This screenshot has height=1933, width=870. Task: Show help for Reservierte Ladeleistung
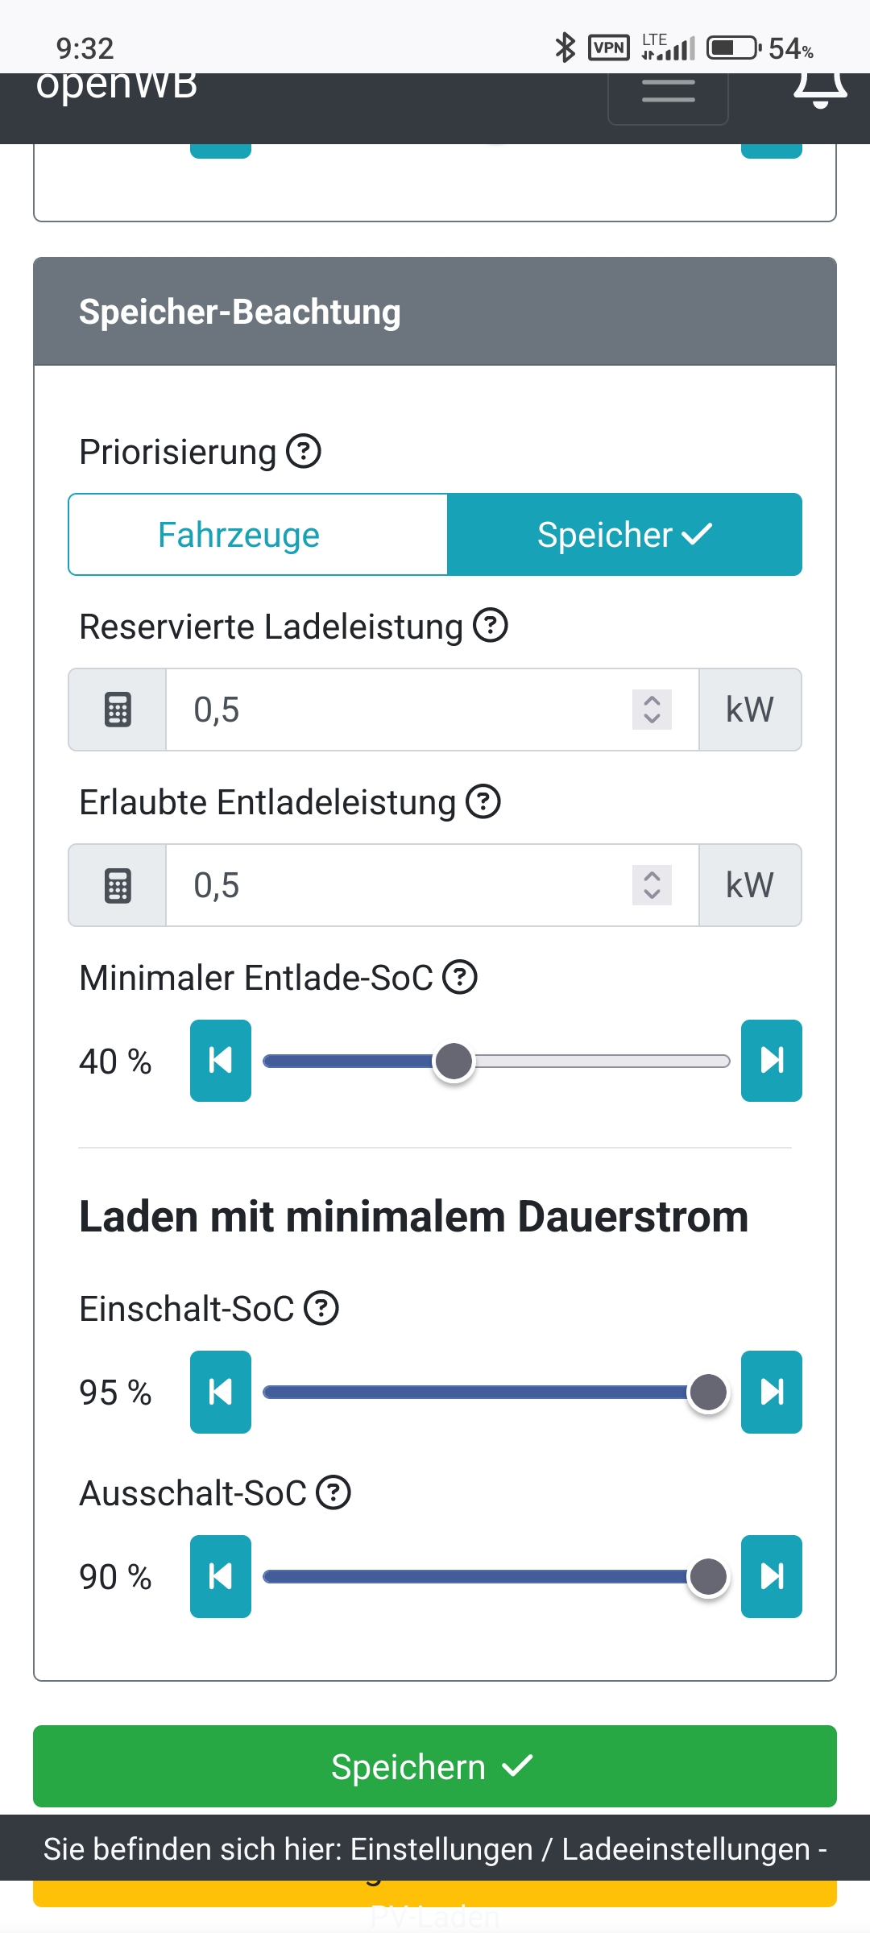click(x=490, y=626)
